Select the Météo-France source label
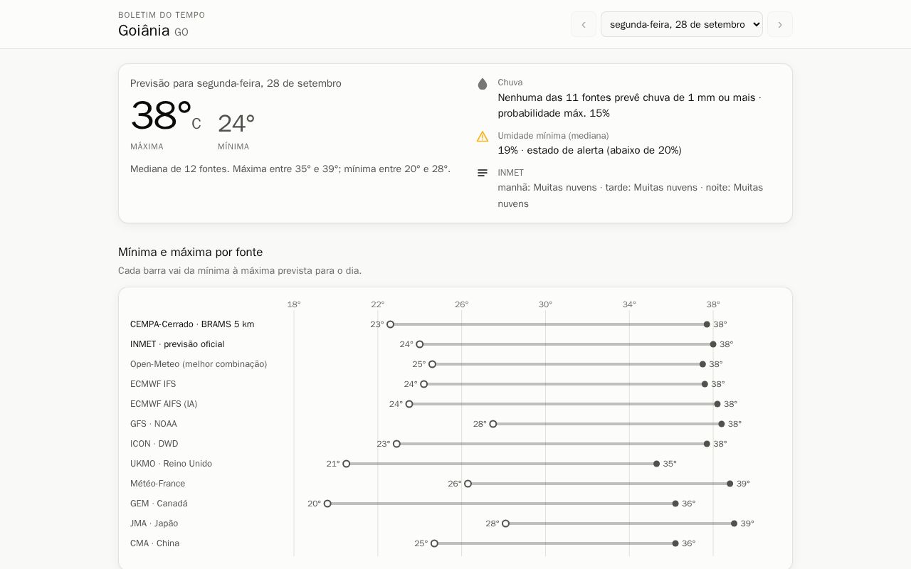 (157, 484)
